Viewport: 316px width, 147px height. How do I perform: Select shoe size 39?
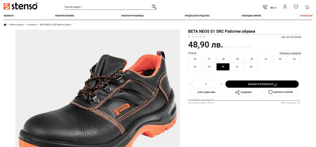point(237,59)
